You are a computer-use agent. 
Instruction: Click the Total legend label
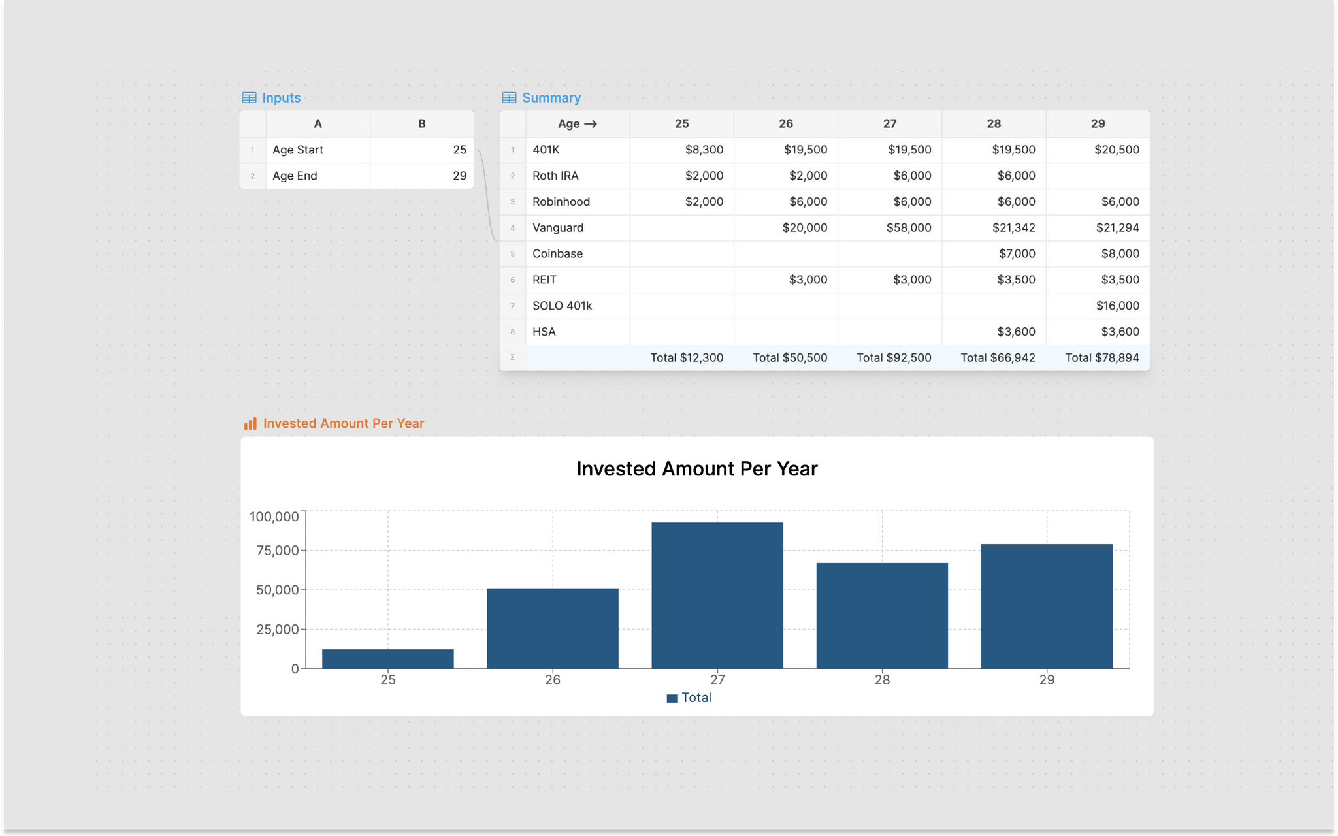(x=696, y=698)
